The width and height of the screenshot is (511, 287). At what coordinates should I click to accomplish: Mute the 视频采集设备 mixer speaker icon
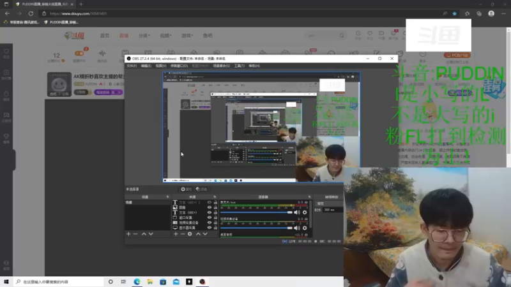[x=297, y=228]
